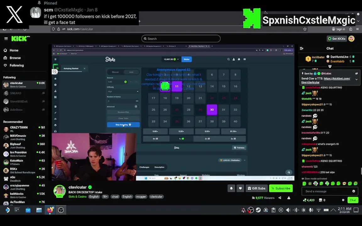Select Keno tile number 11
The image size is (362, 226).
click(x=177, y=87)
